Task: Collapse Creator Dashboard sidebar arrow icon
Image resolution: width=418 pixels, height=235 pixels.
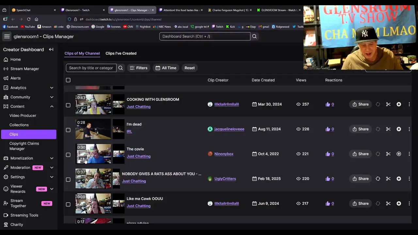Action: [x=51, y=50]
